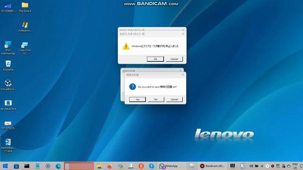Open the black terminal icon in taskbar
303x170 pixels.
pyautogui.click(x=27, y=166)
